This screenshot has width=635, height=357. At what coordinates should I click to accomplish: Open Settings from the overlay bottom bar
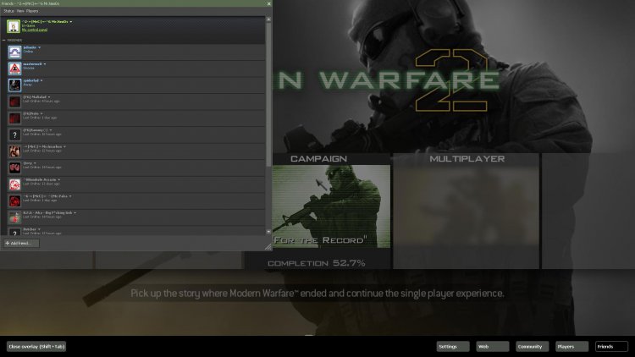point(453,347)
